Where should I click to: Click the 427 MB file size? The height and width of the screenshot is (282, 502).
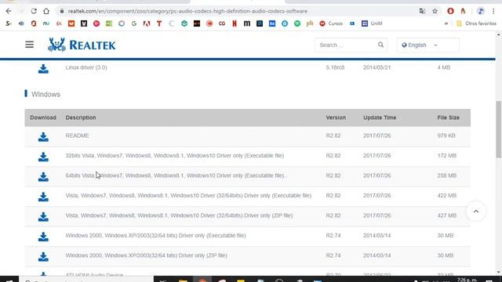point(447,215)
